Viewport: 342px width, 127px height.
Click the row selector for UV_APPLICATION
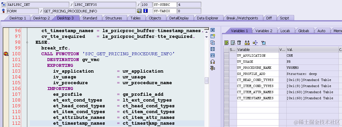pyautogui.click(x=226, y=56)
